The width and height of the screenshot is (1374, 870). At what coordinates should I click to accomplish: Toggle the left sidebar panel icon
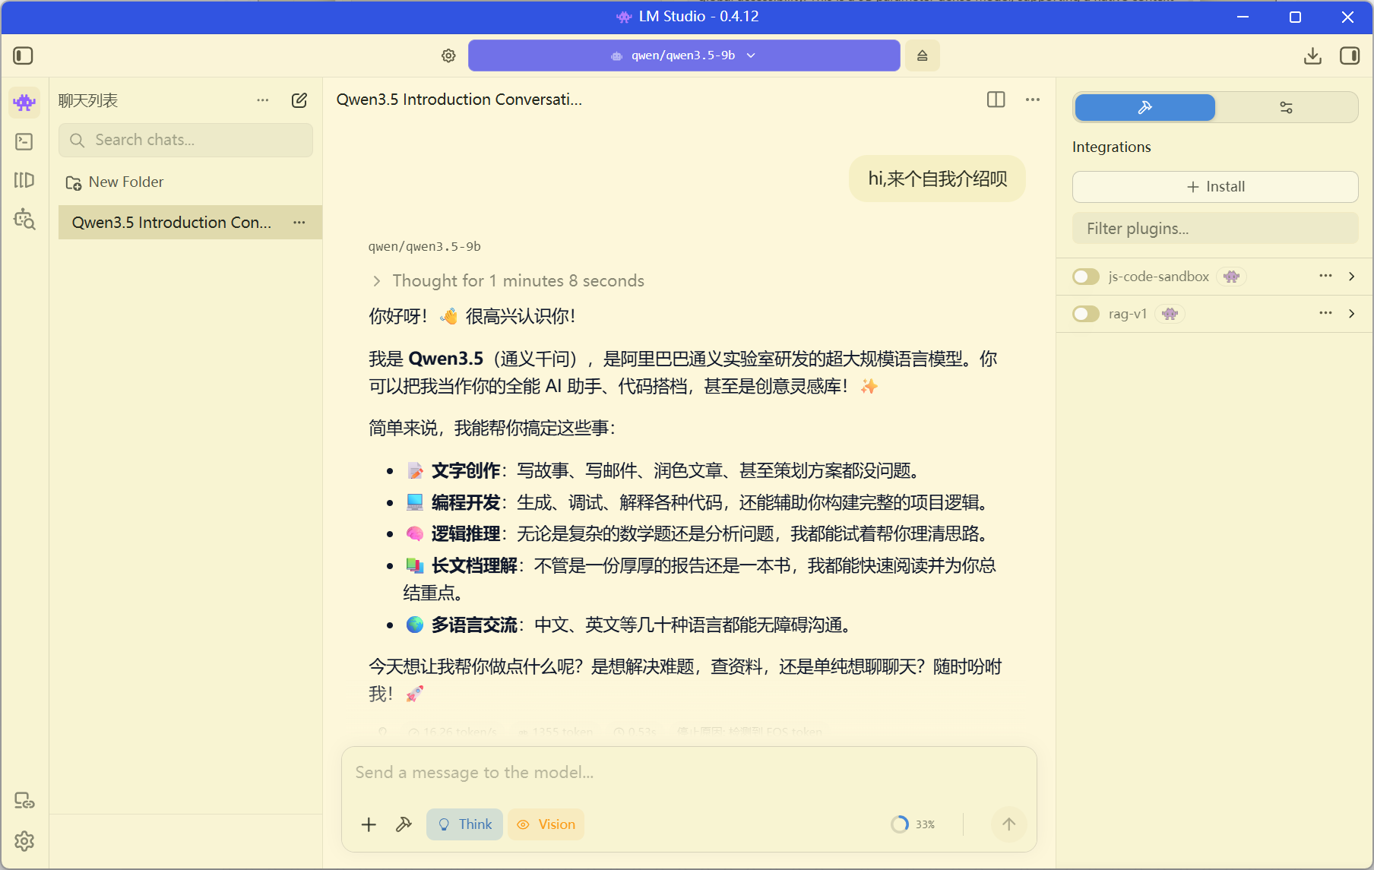pos(24,55)
